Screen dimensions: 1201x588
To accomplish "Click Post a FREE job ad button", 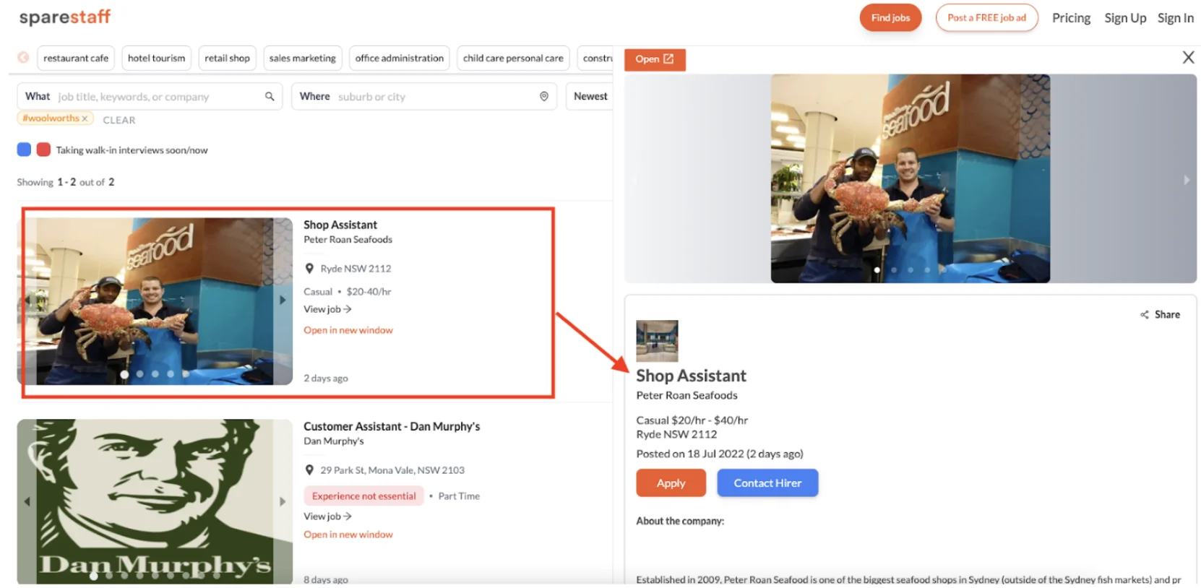I will pyautogui.click(x=986, y=17).
